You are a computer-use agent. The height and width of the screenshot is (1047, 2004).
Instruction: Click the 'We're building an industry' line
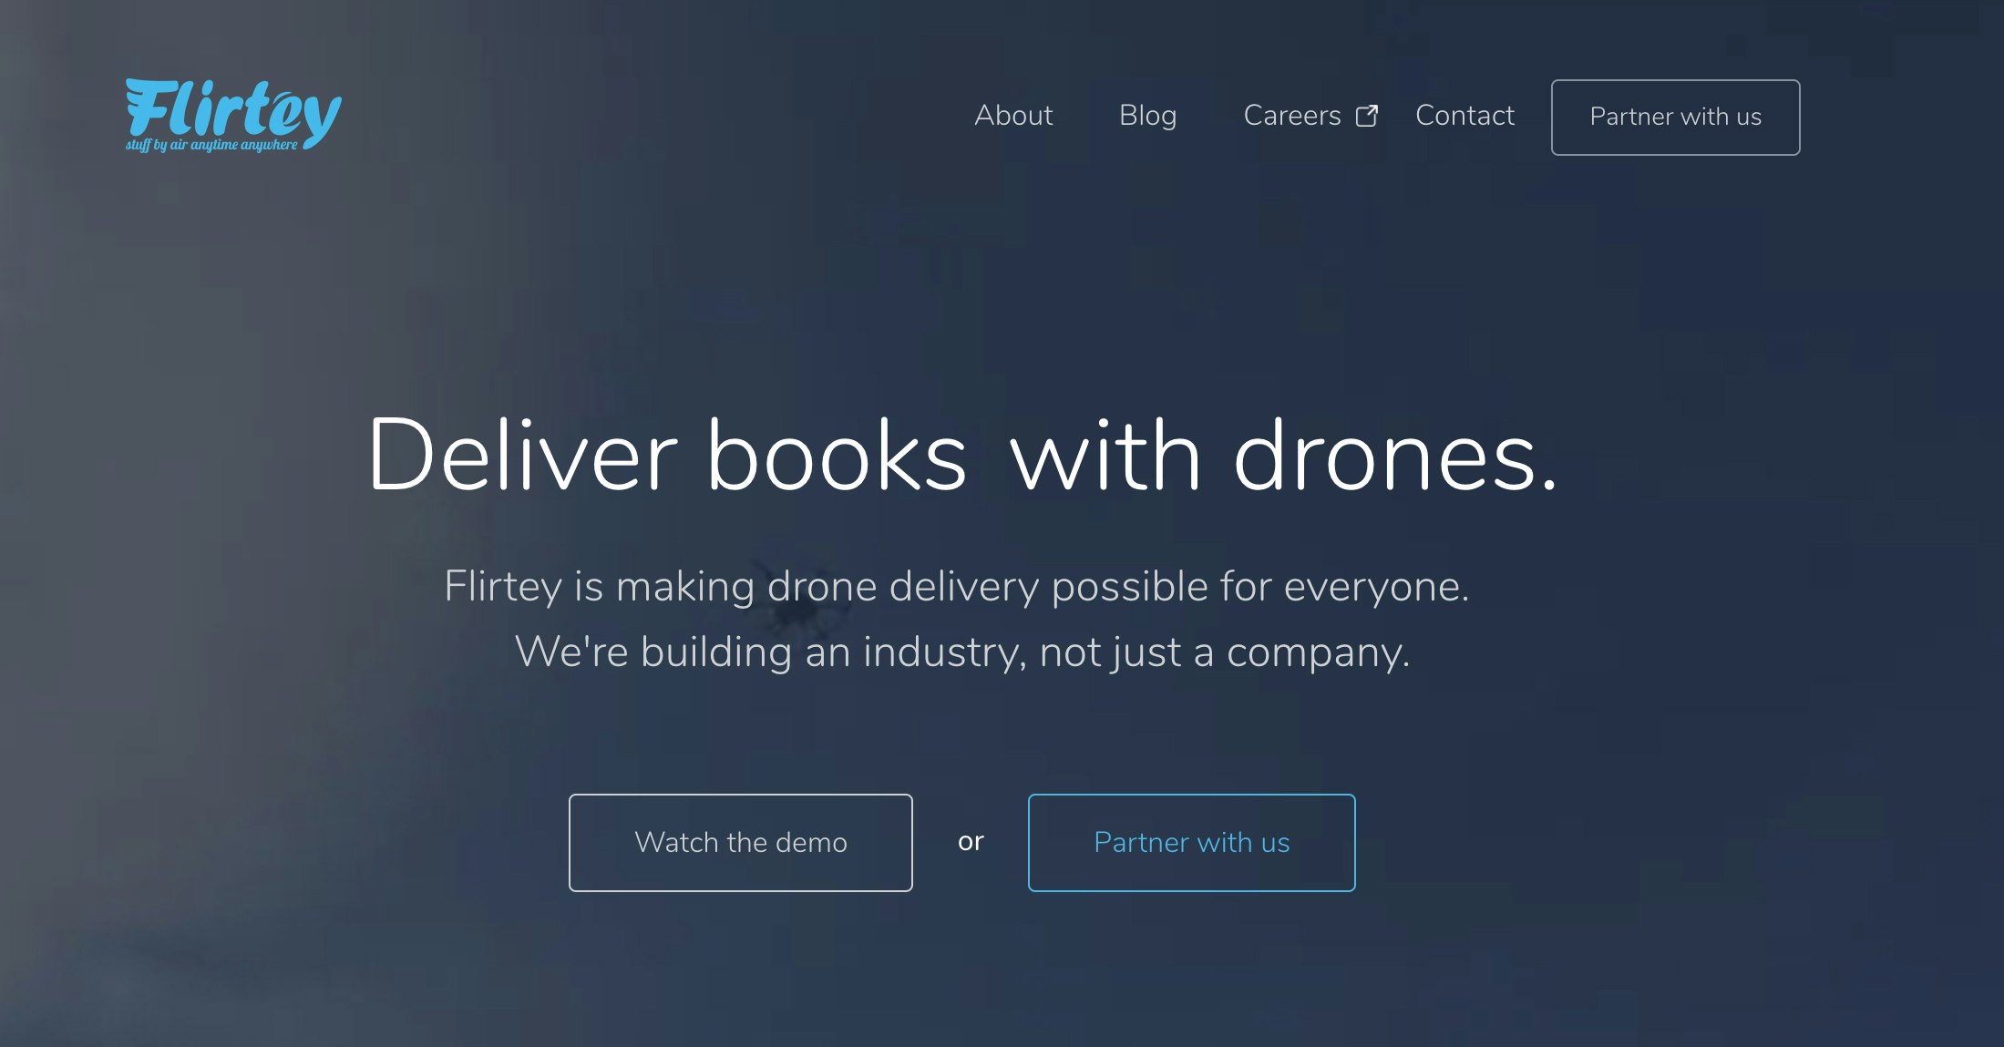tap(771, 652)
